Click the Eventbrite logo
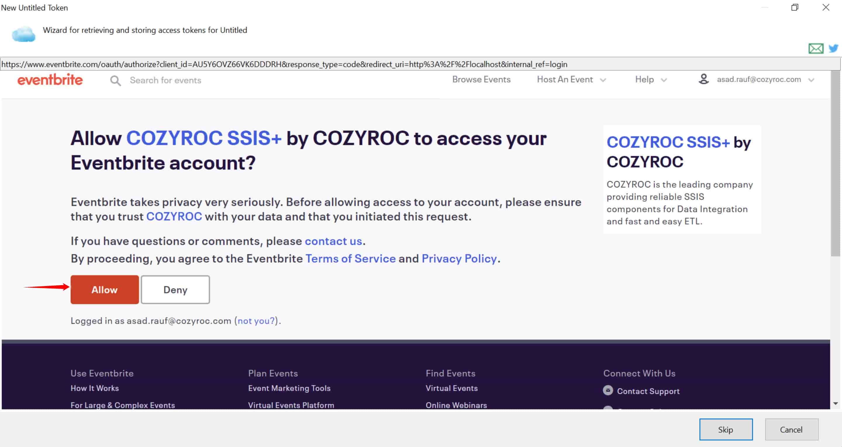842x447 pixels. click(50, 80)
